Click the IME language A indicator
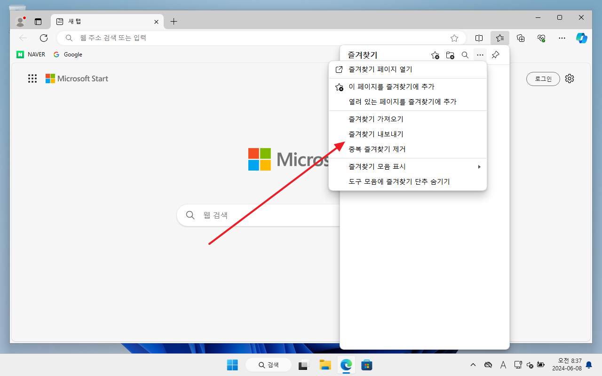Viewport: 602px width, 376px height. click(503, 365)
